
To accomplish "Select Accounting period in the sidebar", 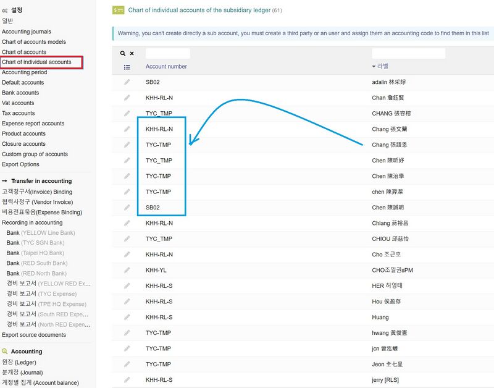I will pyautogui.click(x=24, y=72).
